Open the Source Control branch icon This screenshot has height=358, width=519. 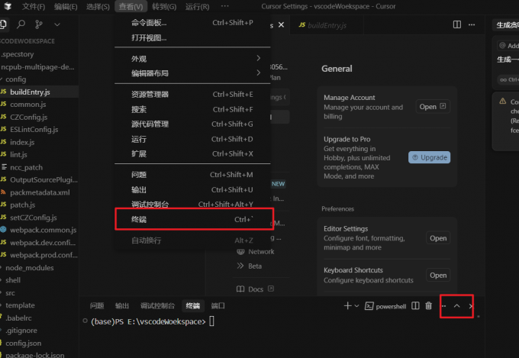[40, 25]
